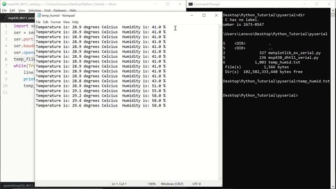Click matplotlib_ex_serial.py in Command Prompt listing
The height and width of the screenshot is (189, 336).
pyautogui.click(x=295, y=53)
